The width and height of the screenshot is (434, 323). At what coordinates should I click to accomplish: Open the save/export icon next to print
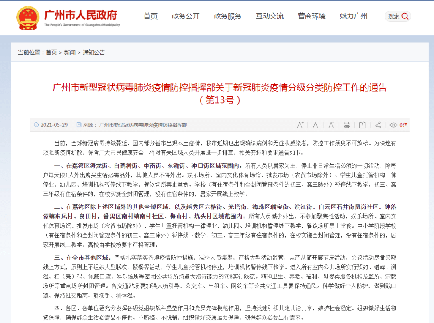pos(362,125)
